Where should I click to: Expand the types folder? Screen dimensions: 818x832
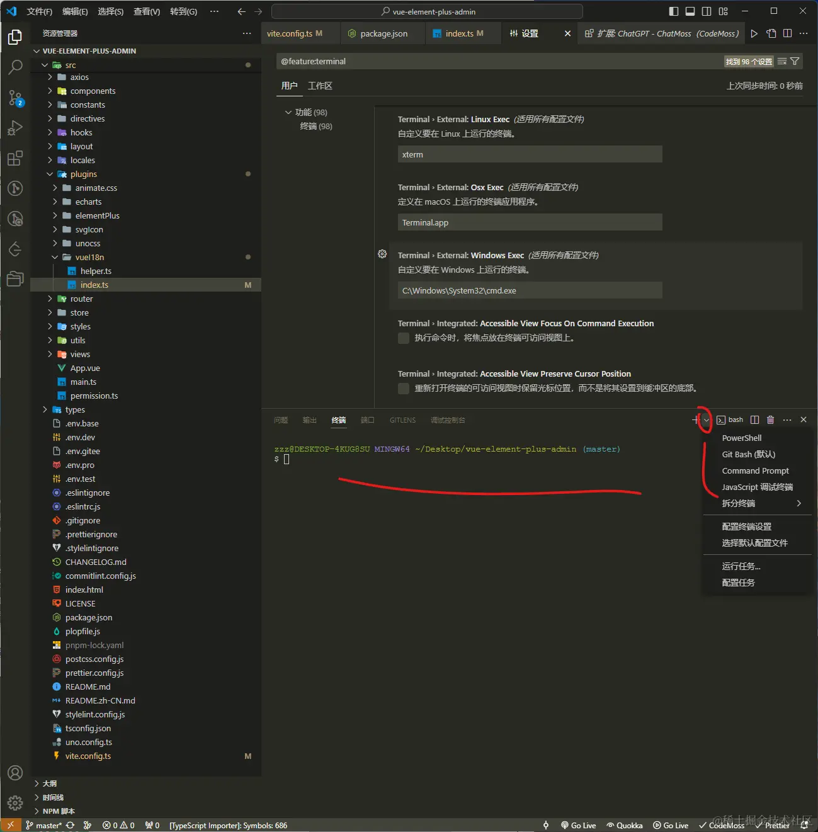click(45, 409)
